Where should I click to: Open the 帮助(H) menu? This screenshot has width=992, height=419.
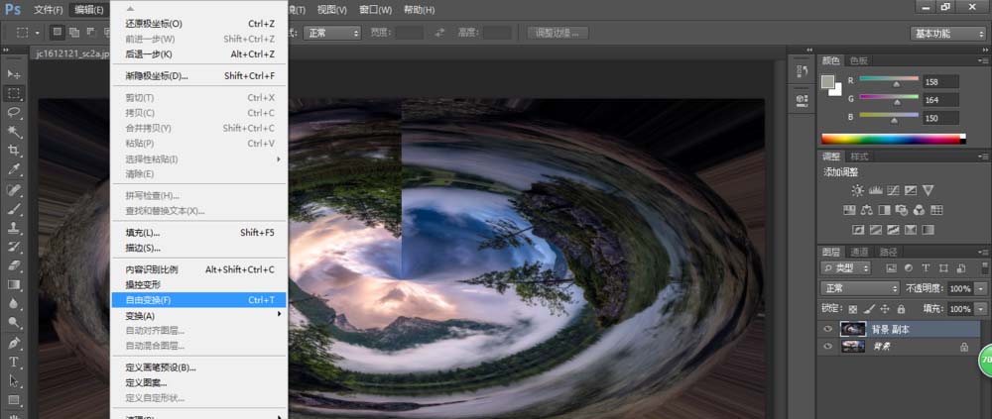click(419, 10)
